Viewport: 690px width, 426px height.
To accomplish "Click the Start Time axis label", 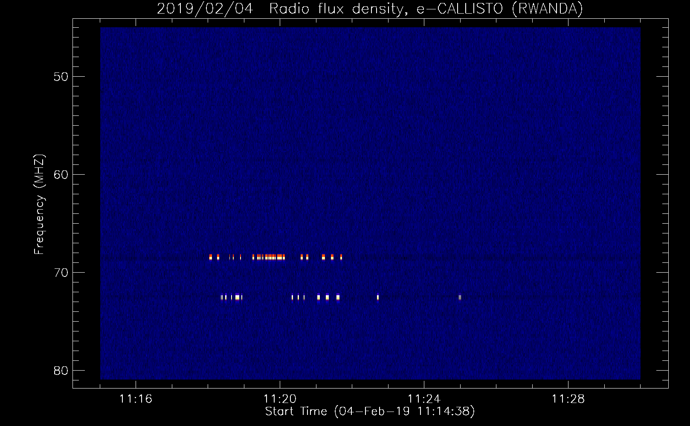I will pyautogui.click(x=370, y=411).
